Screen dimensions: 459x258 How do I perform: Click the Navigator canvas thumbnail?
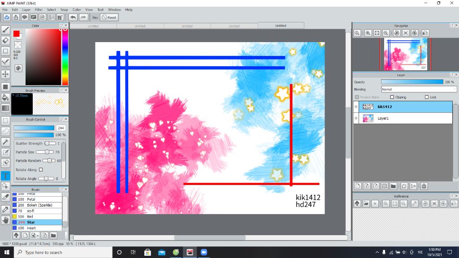coord(405,54)
